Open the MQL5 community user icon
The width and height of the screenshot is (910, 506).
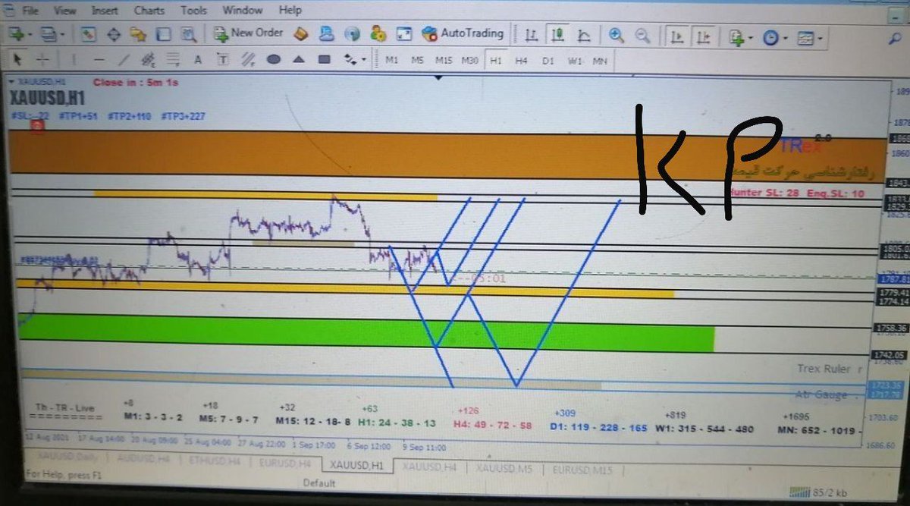pyautogui.click(x=327, y=33)
